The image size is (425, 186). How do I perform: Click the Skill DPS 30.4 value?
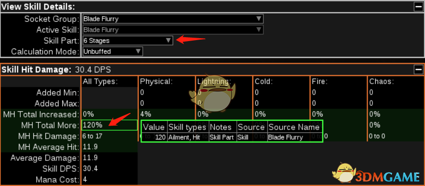click(x=91, y=169)
